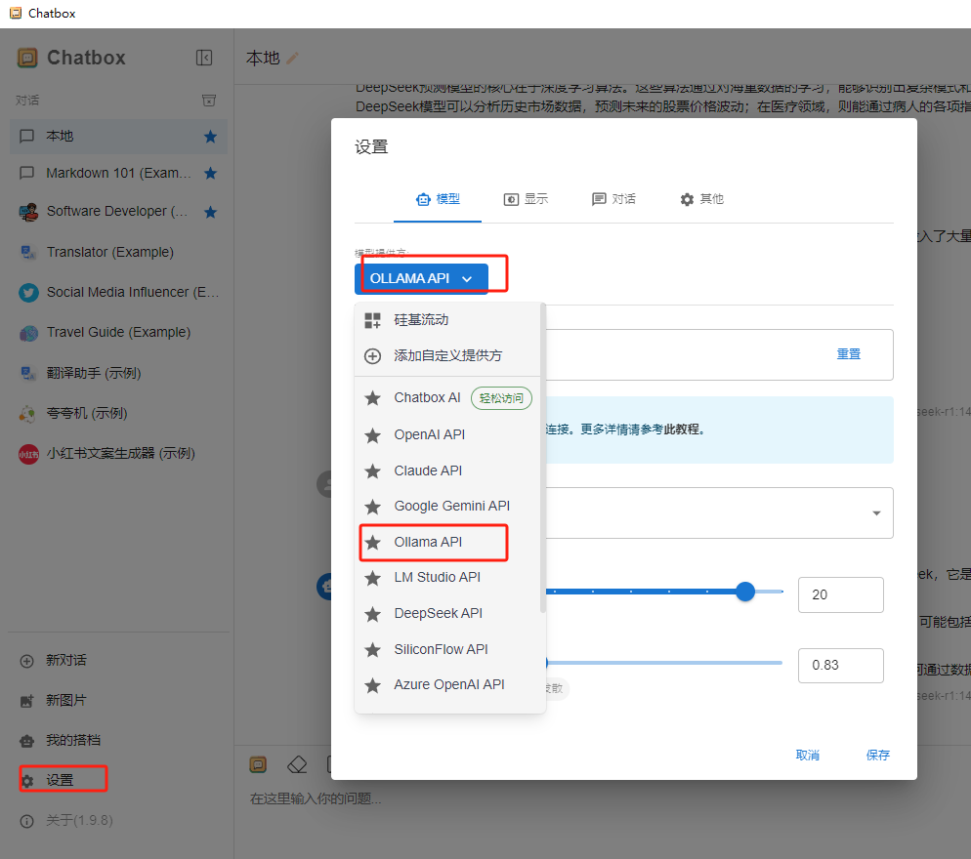Click 保存 to save settings
This screenshot has height=859, width=971.
[x=877, y=755]
